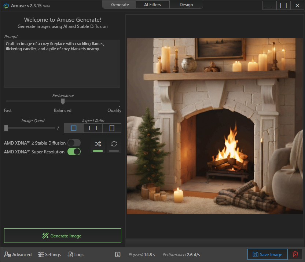305x262 pixels.
Task: Select the square aspect ratio icon
Action: point(74,128)
